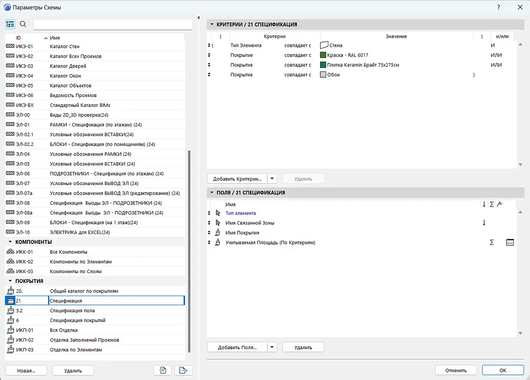Click the Добавить Поля button
Image resolution: width=530 pixels, height=380 pixels.
click(x=237, y=347)
